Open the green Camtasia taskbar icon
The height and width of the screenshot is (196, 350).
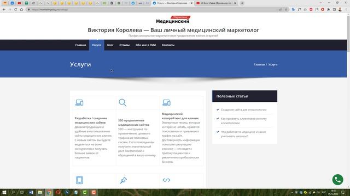pos(85,192)
